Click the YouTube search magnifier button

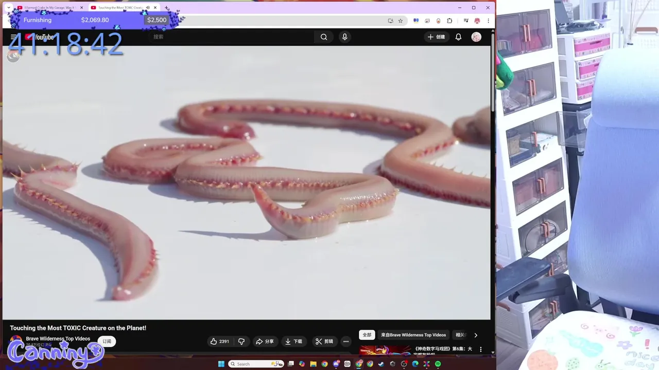pos(324,37)
